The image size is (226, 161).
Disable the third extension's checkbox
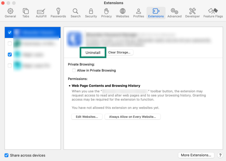tap(10, 54)
